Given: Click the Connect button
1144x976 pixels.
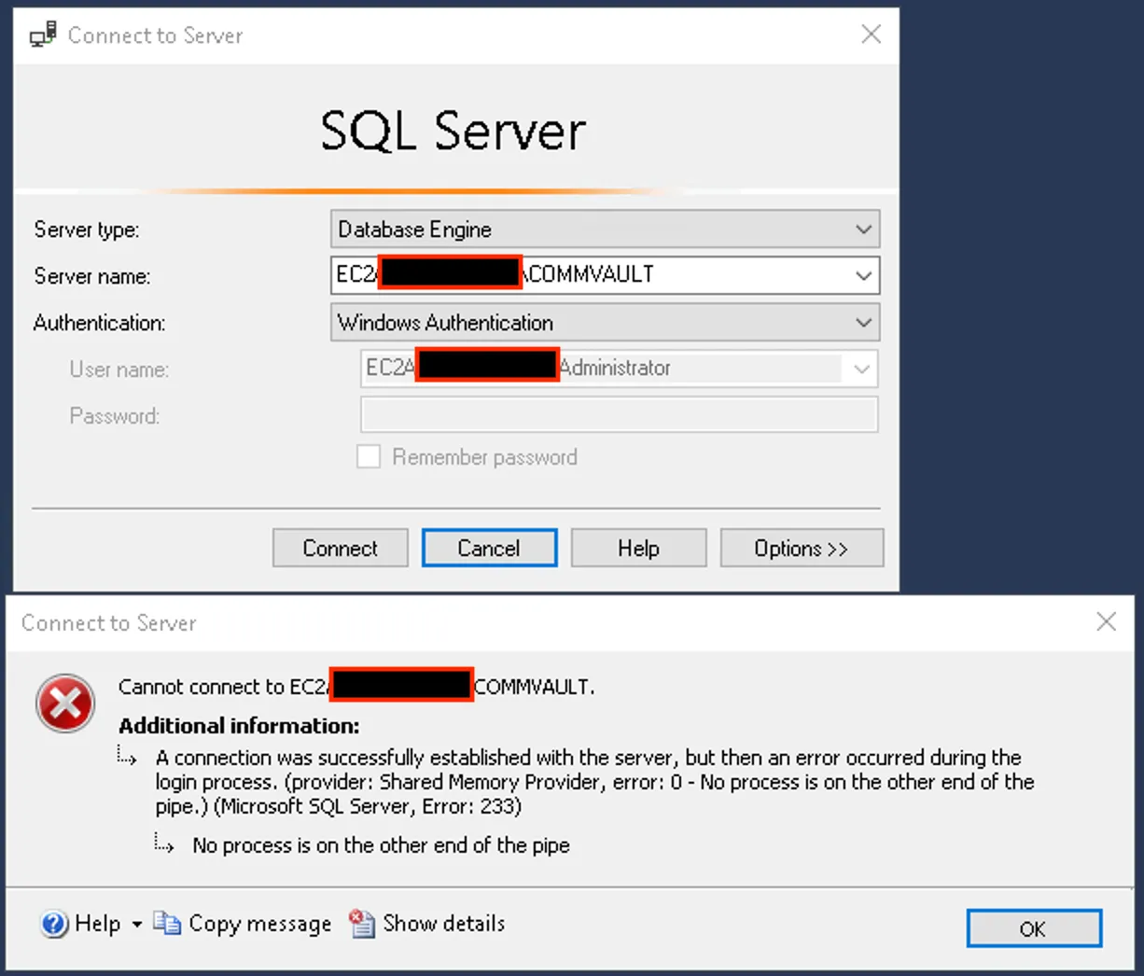Looking at the screenshot, I should pyautogui.click(x=340, y=548).
